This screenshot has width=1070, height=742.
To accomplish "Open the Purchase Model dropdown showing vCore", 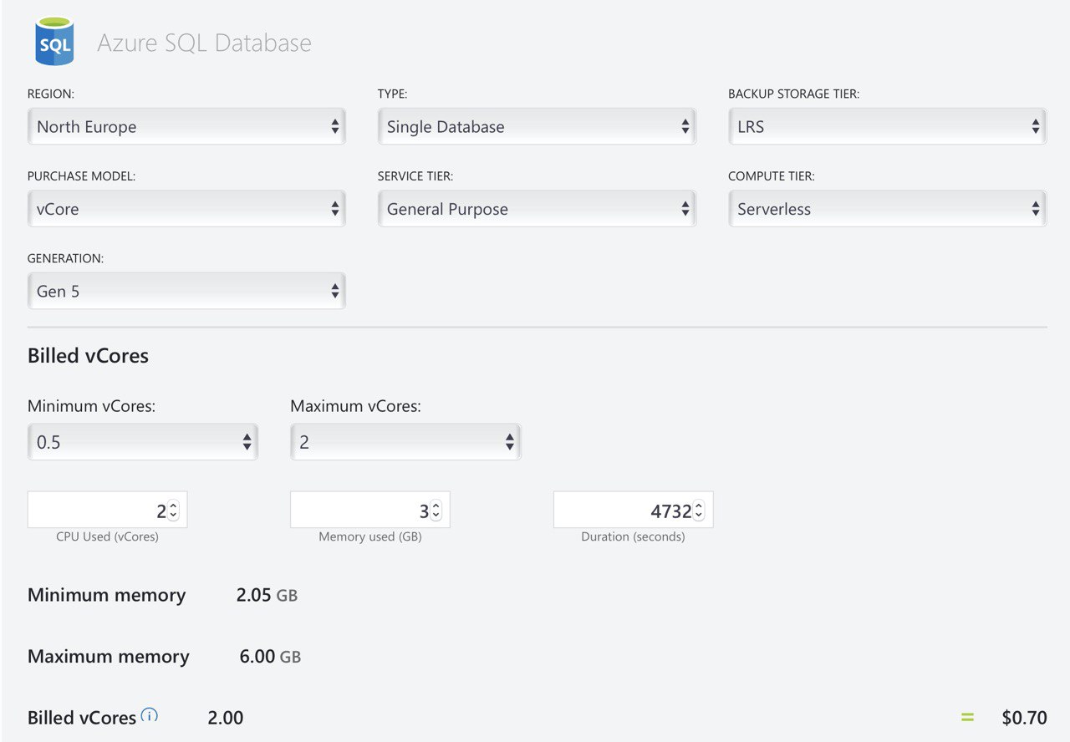I will point(186,209).
